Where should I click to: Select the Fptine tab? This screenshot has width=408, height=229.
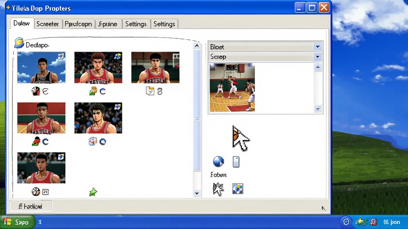[x=108, y=24]
